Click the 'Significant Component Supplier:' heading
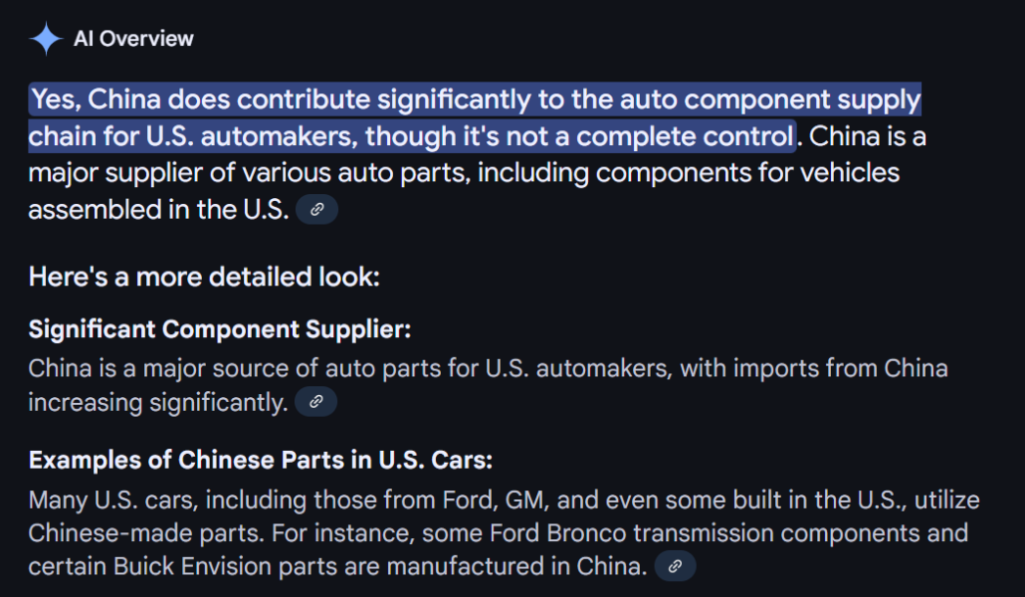Screen dimensions: 1025x597 (220, 329)
